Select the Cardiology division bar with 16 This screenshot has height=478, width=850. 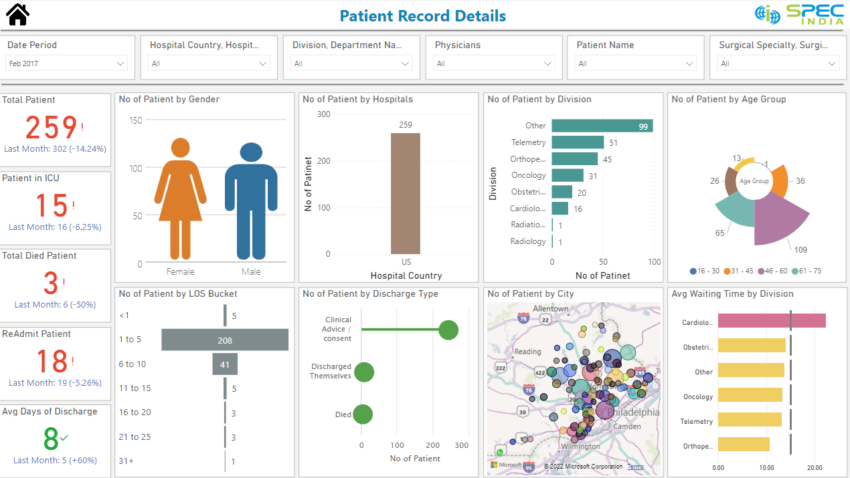tap(560, 209)
